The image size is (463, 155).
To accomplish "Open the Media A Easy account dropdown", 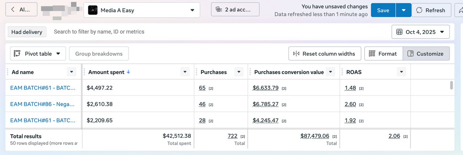I will tap(192, 10).
